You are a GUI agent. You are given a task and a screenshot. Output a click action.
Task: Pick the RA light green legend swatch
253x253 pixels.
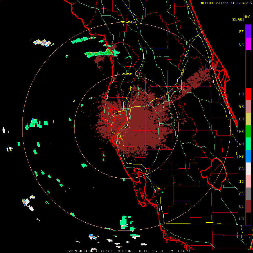248,144
